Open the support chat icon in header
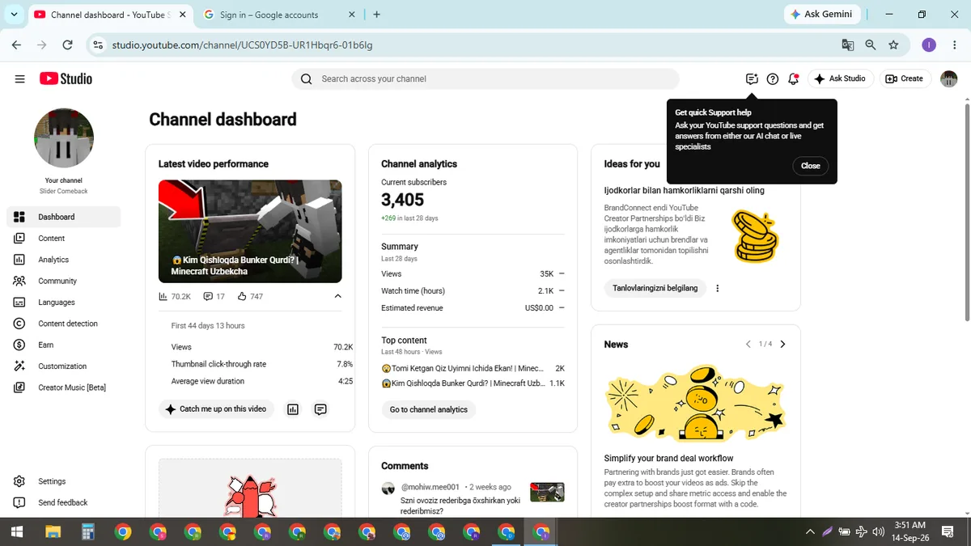 752,78
